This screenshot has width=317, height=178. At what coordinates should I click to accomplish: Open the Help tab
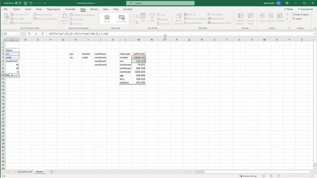115,9
